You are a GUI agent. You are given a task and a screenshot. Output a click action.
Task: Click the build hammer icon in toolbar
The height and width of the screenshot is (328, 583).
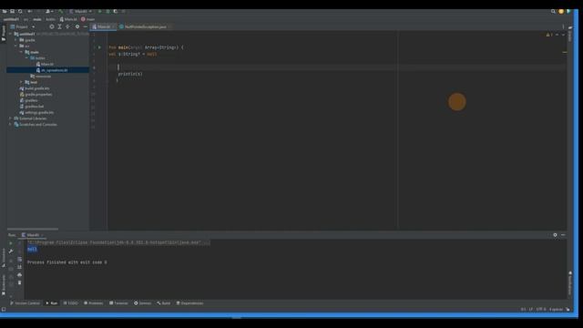[61, 12]
